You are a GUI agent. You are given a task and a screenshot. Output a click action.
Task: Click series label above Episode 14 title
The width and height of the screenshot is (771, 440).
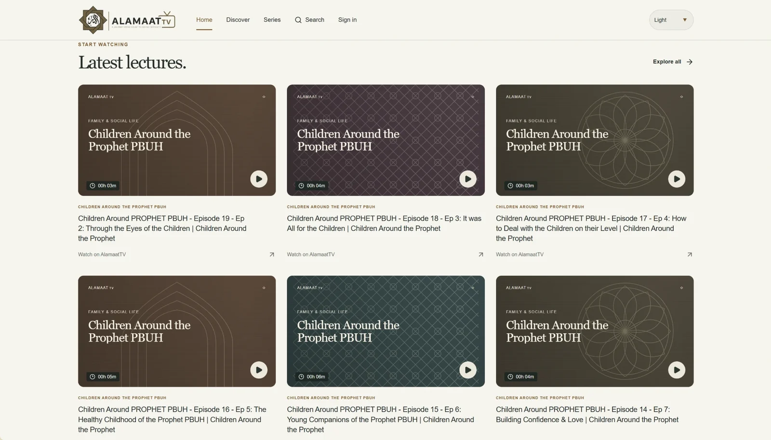(x=540, y=398)
